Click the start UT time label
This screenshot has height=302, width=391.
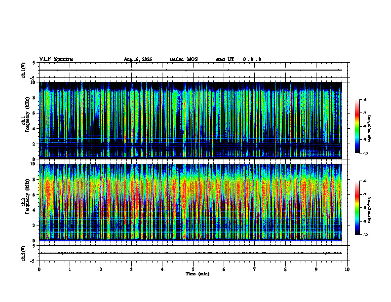click(238, 59)
